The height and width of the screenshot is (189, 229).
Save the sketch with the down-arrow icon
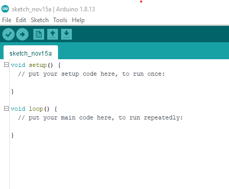(x=66, y=35)
